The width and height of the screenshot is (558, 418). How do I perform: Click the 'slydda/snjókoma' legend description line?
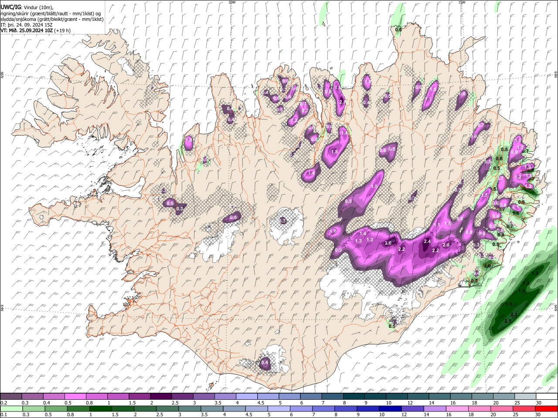pyautogui.click(x=52, y=19)
